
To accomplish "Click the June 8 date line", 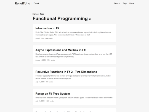I will 44,38.
